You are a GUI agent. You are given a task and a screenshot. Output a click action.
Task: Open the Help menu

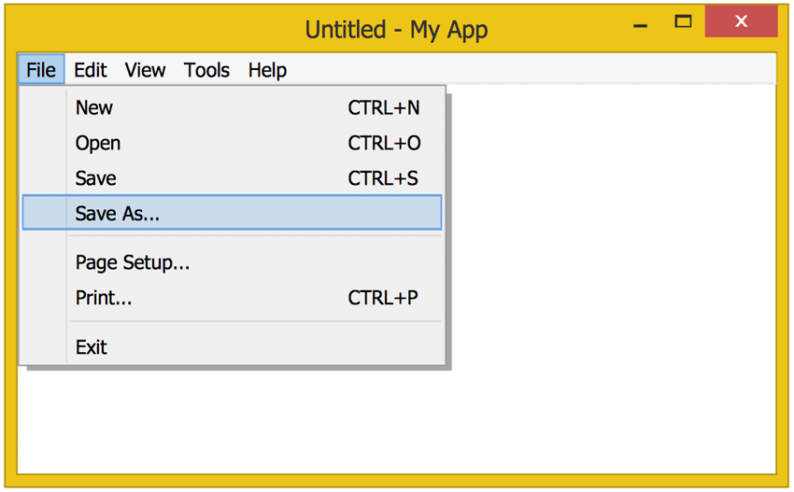(267, 70)
